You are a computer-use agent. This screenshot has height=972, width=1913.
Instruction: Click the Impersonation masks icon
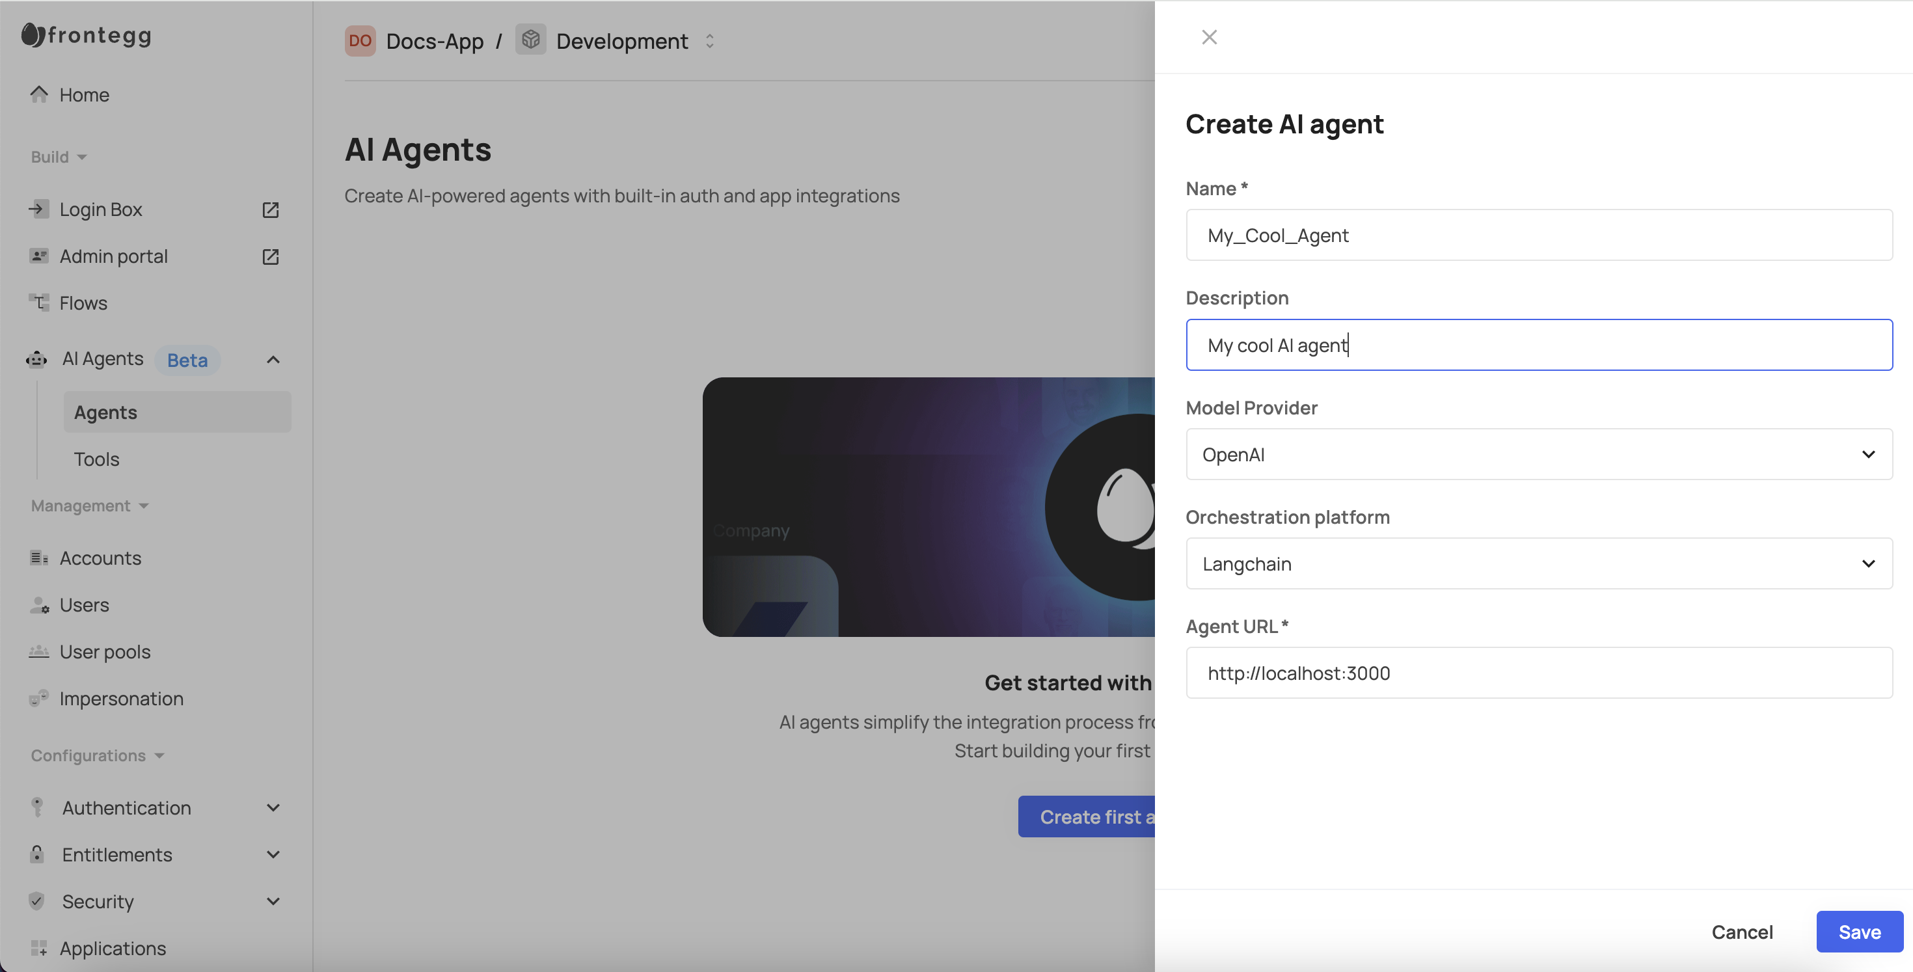(38, 698)
